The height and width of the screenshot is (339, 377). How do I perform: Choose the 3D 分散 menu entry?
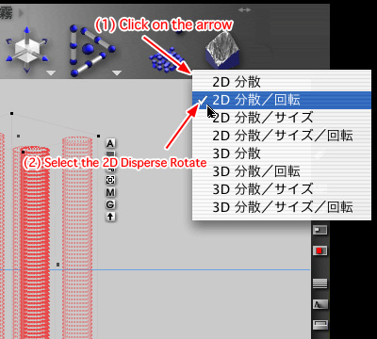(282, 153)
